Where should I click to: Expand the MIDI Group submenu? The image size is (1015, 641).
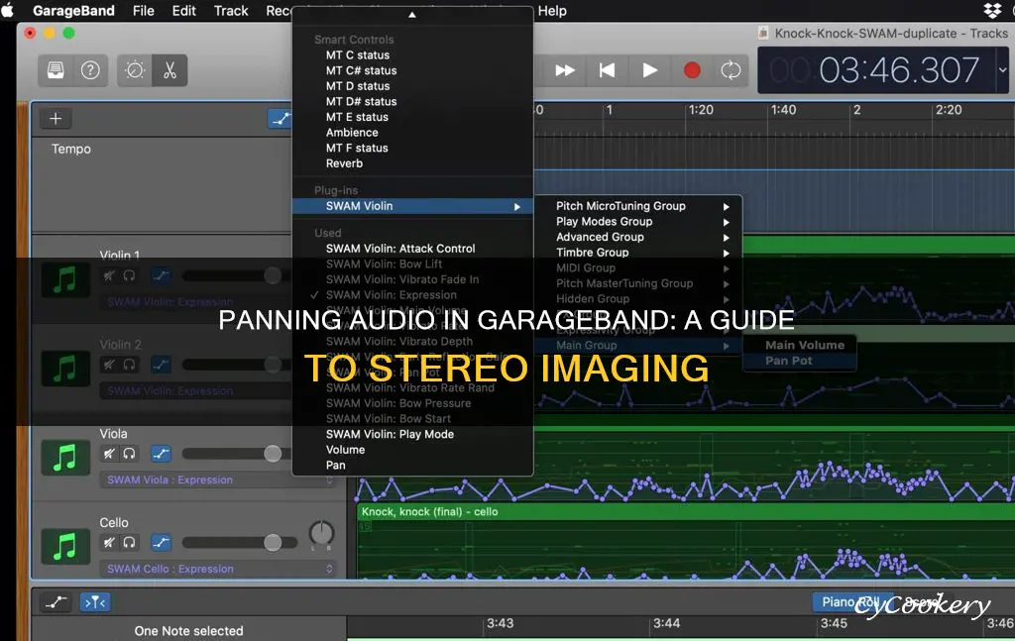638,267
